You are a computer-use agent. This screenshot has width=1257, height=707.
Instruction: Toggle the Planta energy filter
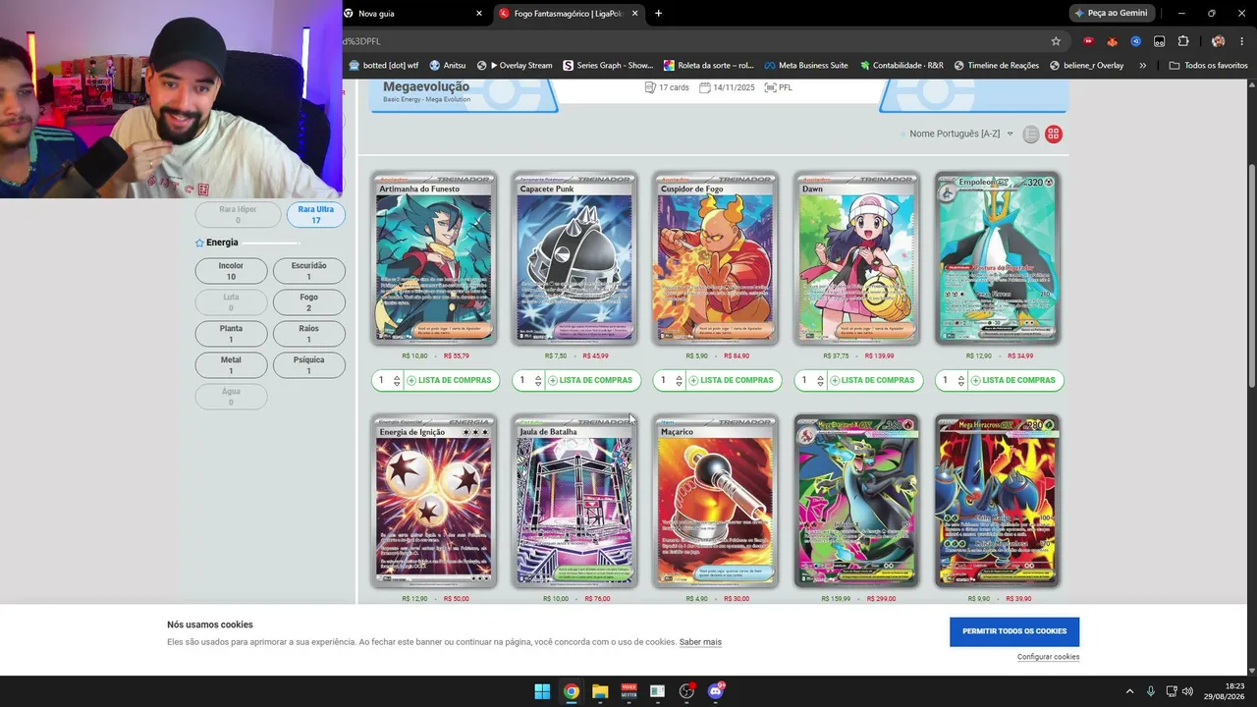[x=231, y=334]
